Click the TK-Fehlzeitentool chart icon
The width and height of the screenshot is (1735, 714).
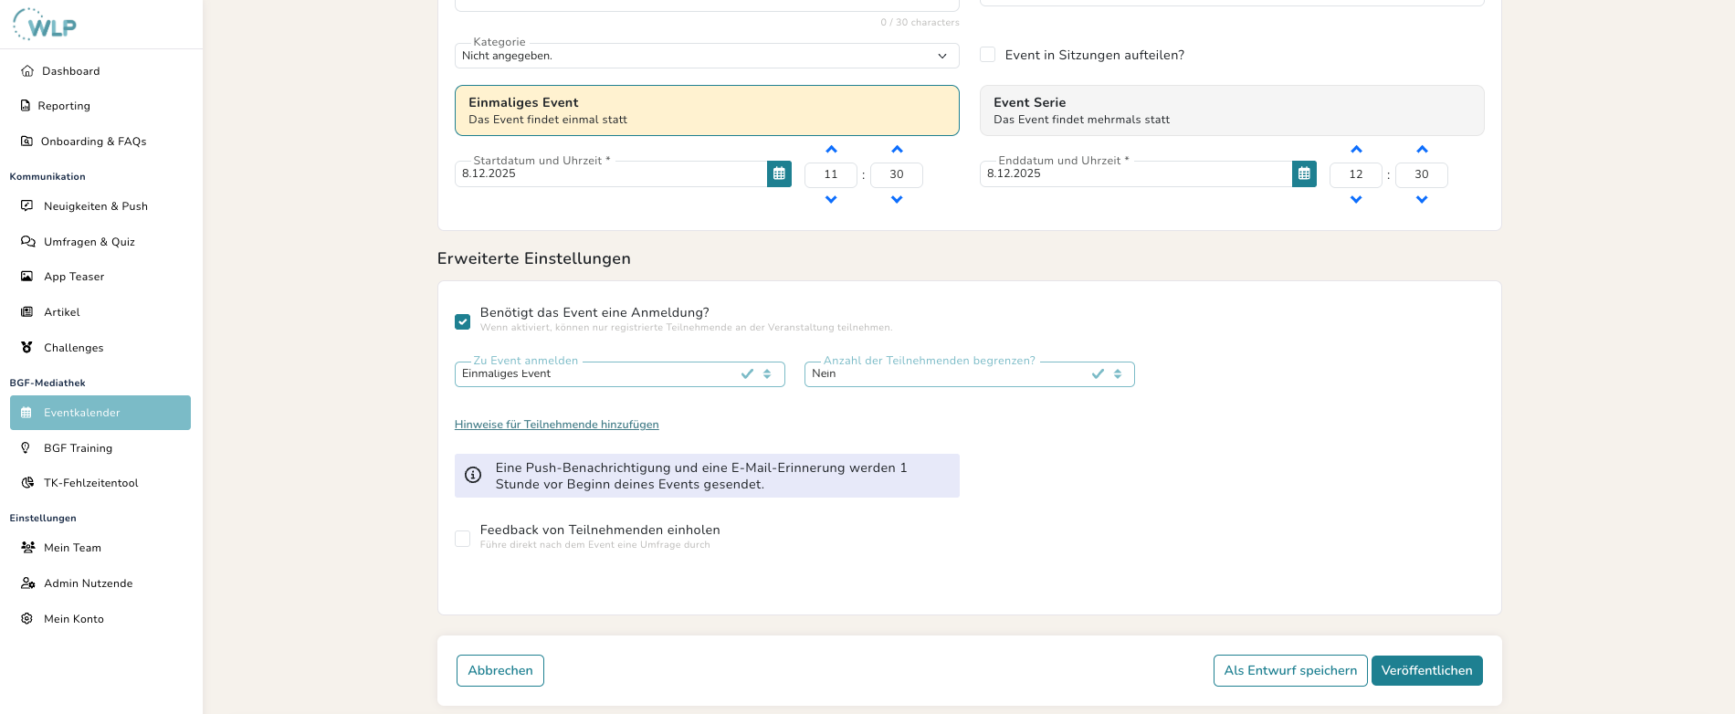(x=27, y=483)
